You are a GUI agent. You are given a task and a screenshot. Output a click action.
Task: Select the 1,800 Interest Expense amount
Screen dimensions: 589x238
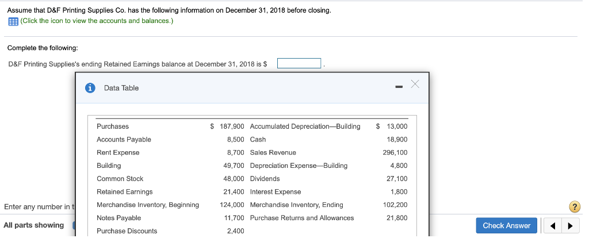coord(399,192)
